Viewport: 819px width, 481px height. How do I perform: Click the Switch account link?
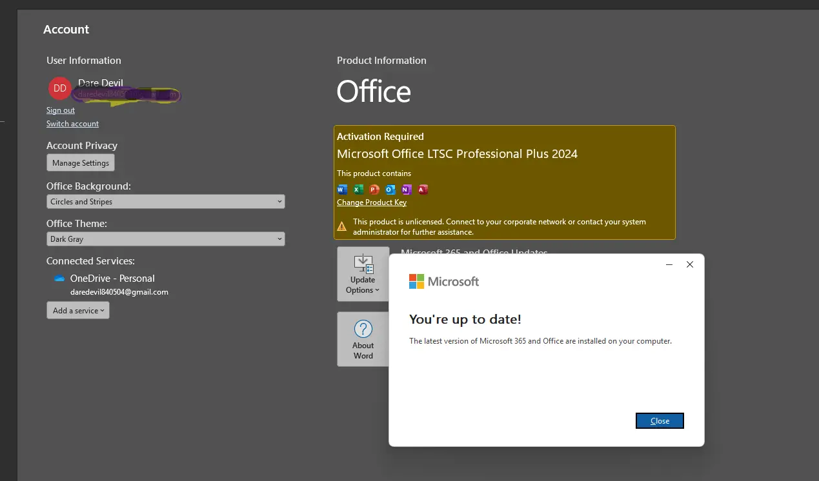click(73, 124)
